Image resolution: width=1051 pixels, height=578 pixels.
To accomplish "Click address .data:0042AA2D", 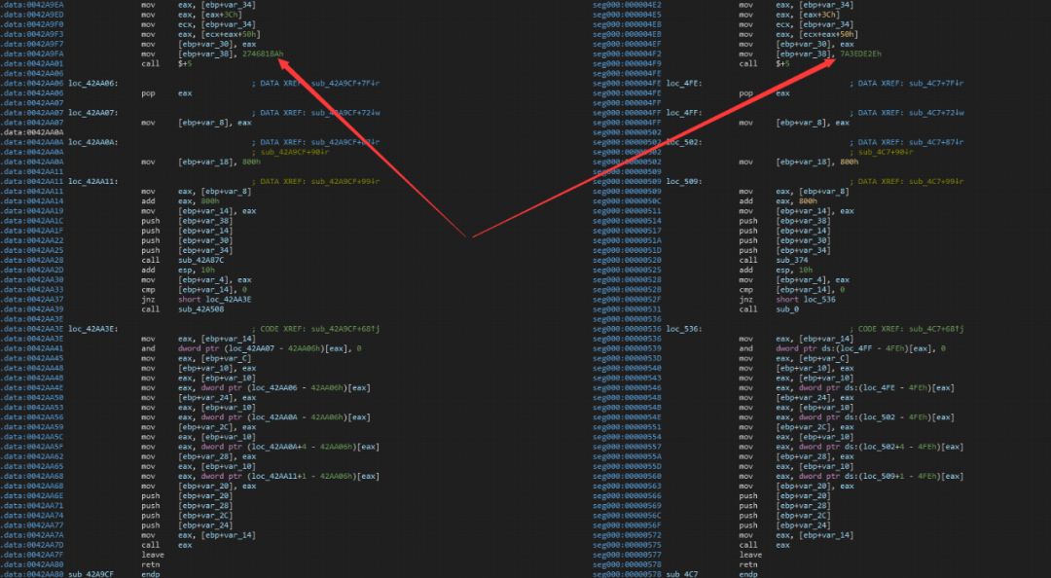I will pos(32,271).
